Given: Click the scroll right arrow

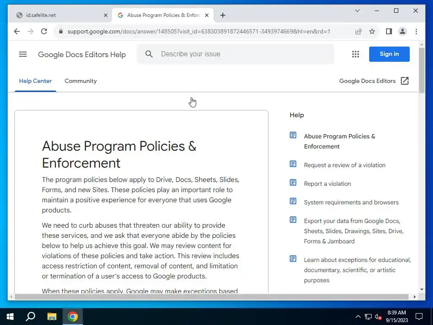Looking at the screenshot, I should 414,297.
